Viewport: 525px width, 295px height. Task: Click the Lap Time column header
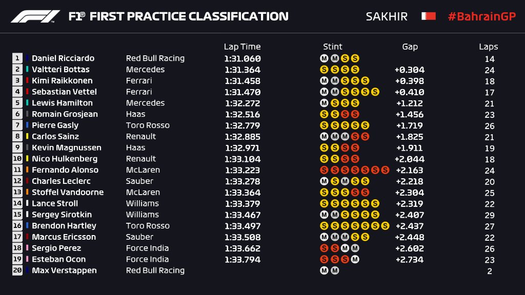click(x=242, y=47)
